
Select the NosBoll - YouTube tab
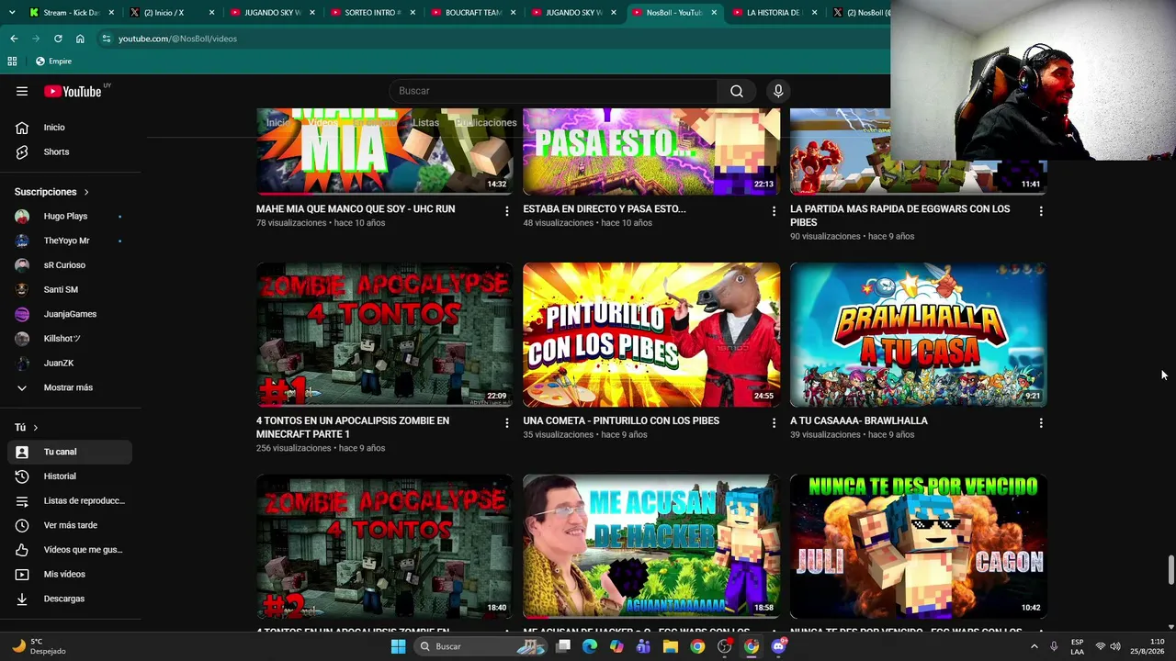(673, 13)
